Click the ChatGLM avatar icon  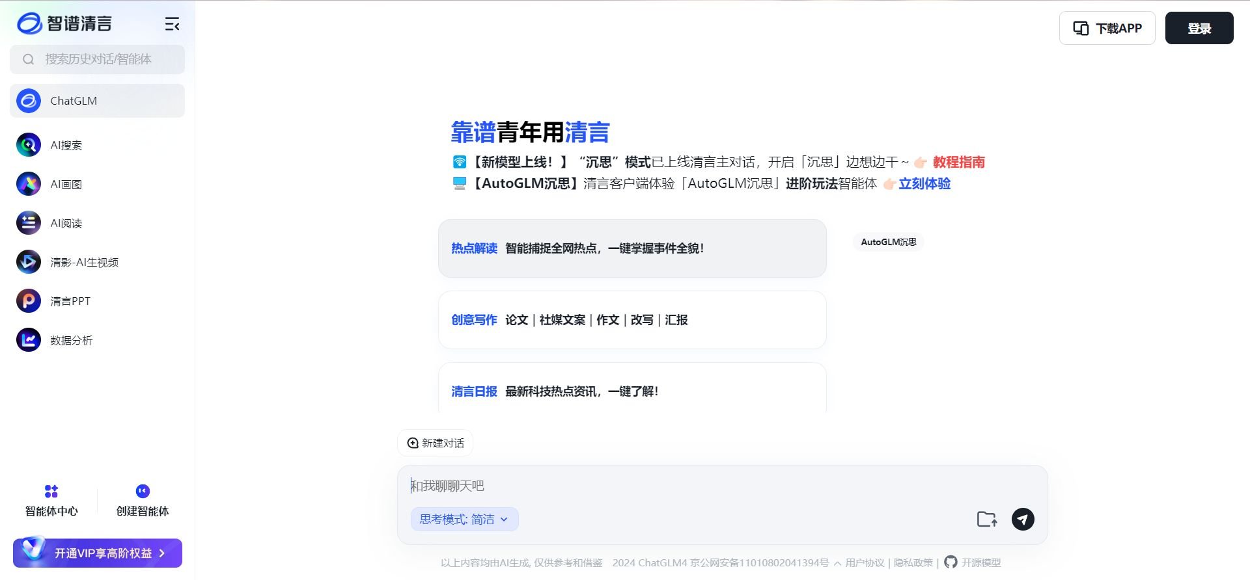click(29, 101)
